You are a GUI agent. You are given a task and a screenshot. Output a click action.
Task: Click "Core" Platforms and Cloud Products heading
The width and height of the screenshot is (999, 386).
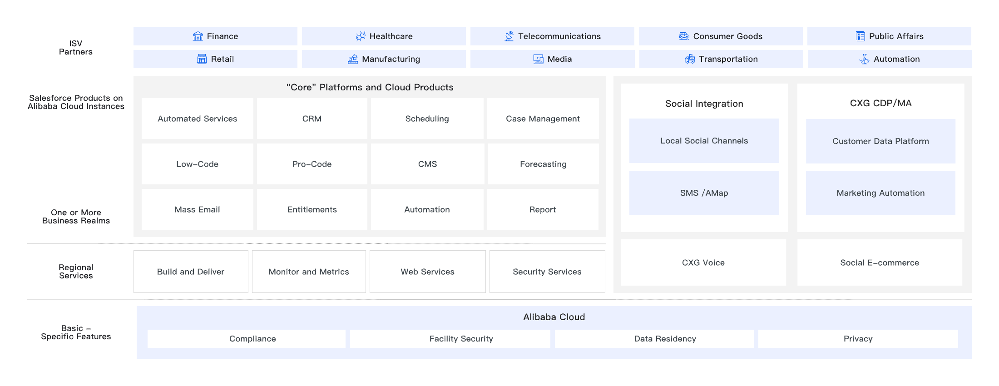[x=370, y=87]
